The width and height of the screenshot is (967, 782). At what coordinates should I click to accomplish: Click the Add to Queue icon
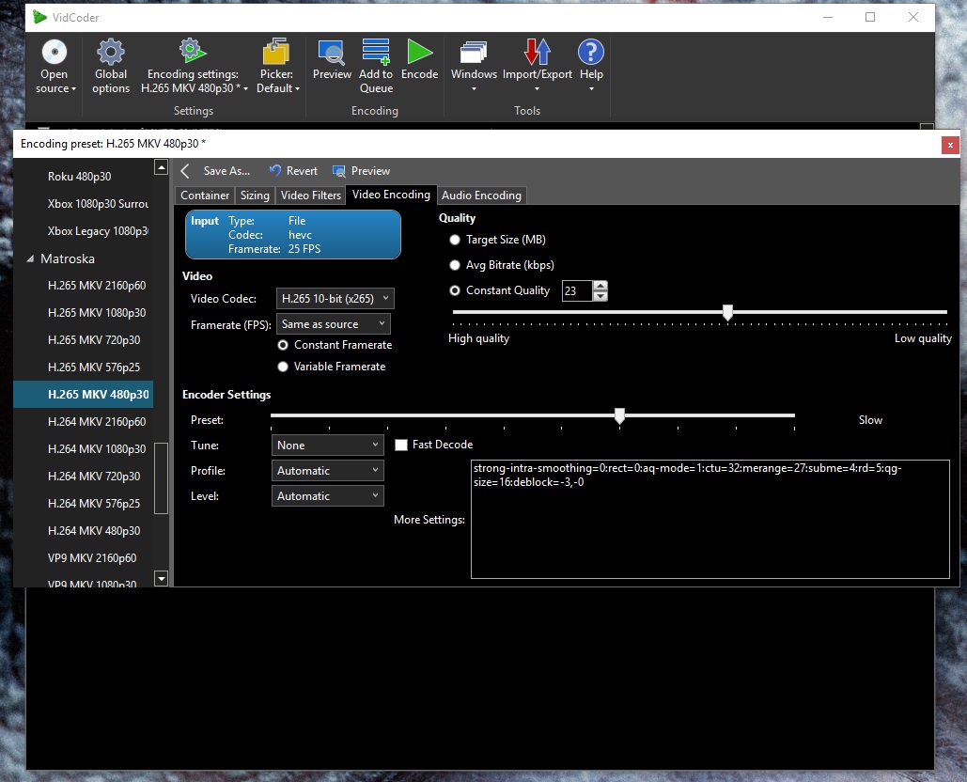(376, 52)
